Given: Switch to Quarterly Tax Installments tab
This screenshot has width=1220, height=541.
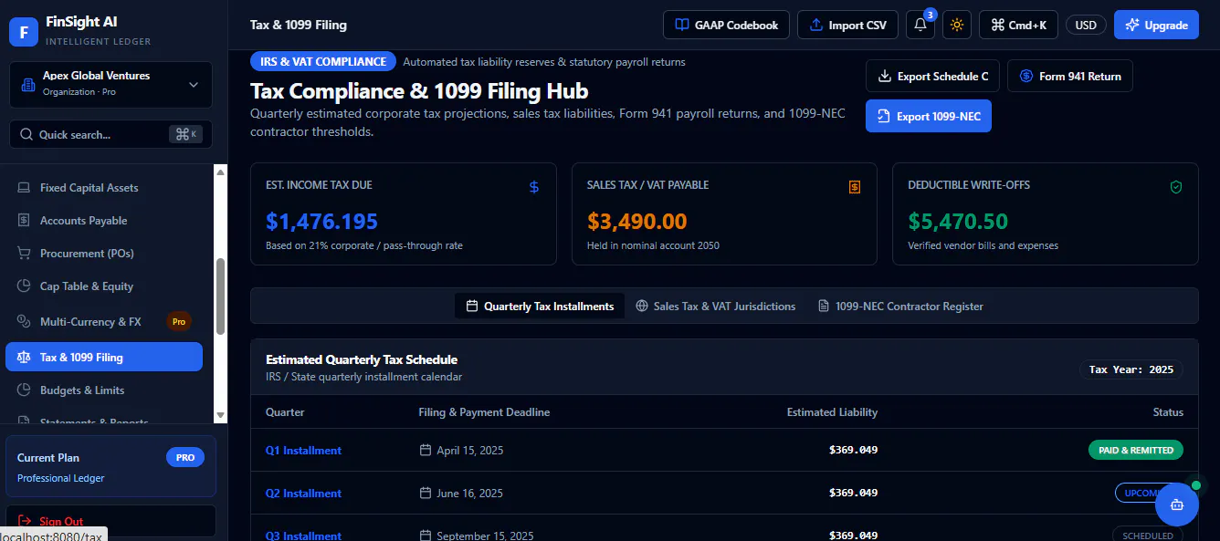Looking at the screenshot, I should (x=540, y=307).
